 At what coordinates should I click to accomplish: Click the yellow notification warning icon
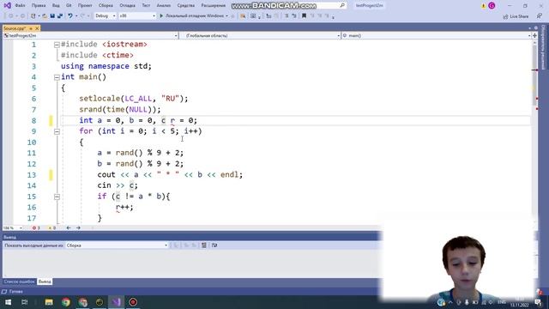(484, 6)
